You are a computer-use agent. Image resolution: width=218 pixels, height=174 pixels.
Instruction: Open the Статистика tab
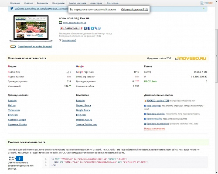coord(112,3)
